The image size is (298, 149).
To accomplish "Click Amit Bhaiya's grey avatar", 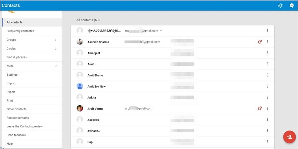I will (x=80, y=75).
